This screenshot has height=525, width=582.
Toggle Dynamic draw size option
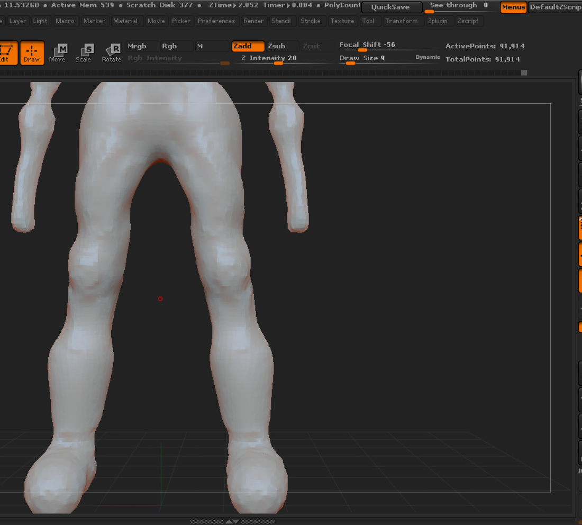click(x=428, y=57)
